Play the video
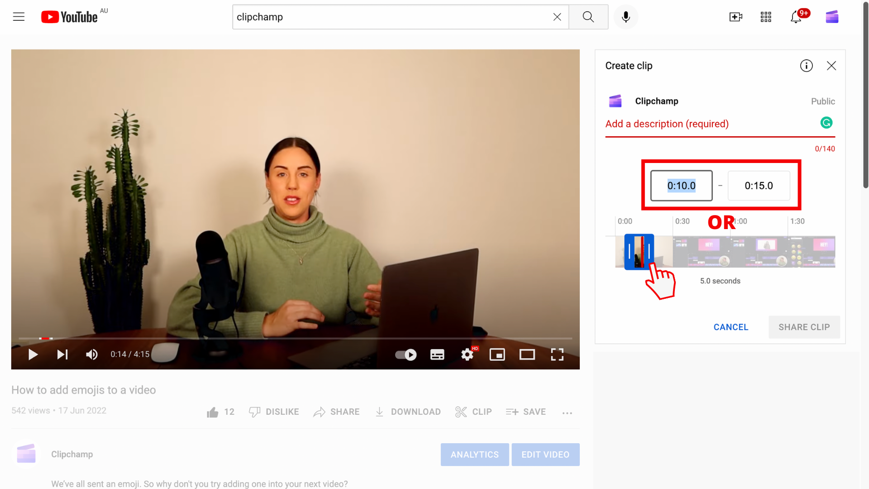The height and width of the screenshot is (489, 869). (33, 355)
